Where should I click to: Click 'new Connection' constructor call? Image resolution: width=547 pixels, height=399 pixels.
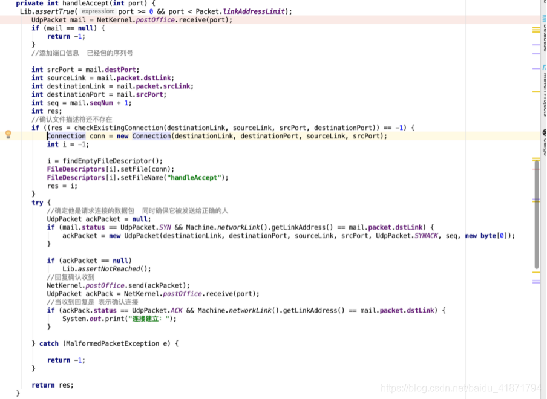144,136
